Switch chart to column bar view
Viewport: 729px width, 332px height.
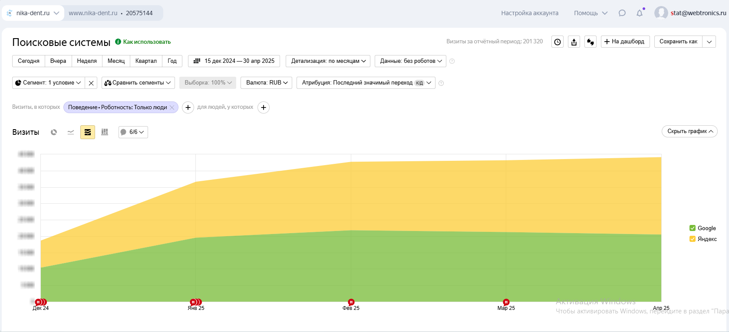[105, 132]
